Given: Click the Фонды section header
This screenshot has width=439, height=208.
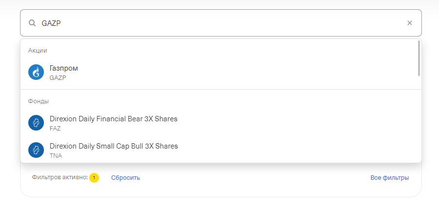Looking at the screenshot, I should coord(39,101).
